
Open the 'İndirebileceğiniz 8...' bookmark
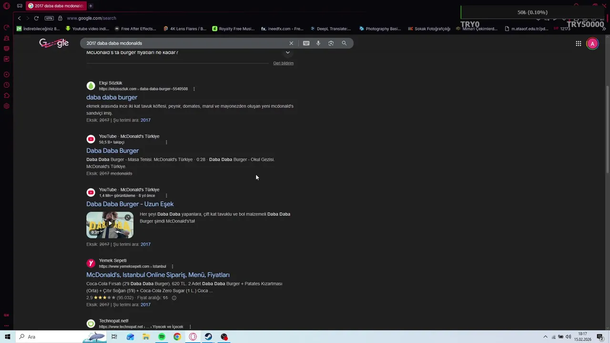[x=38, y=29]
